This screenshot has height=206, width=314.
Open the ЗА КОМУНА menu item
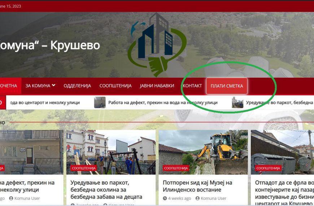click(40, 86)
